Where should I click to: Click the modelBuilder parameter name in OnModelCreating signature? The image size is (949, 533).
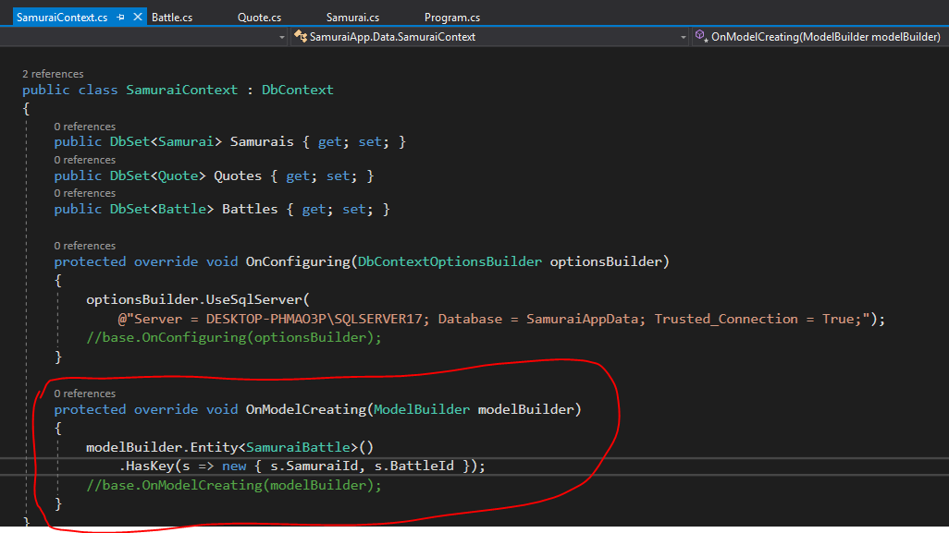tap(526, 409)
